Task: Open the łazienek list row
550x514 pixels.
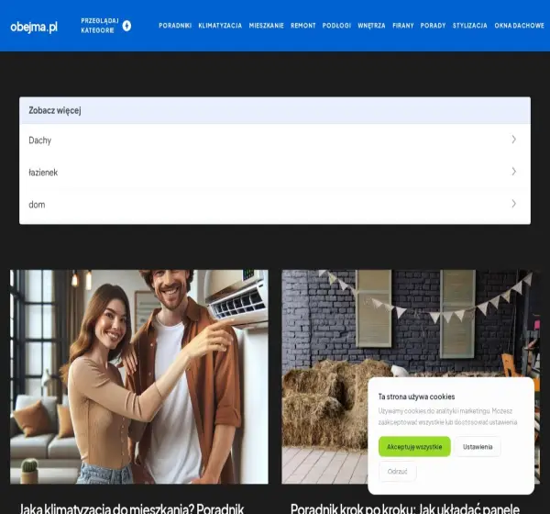Action: point(275,173)
